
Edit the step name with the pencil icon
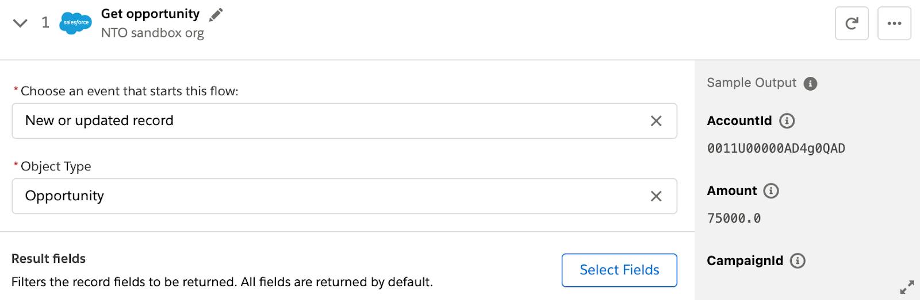pyautogui.click(x=216, y=15)
